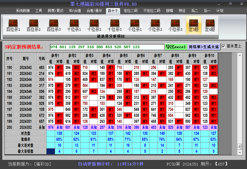Click the table vertical scrollbar thumb
The height and width of the screenshot is (169, 247).
click(240, 147)
